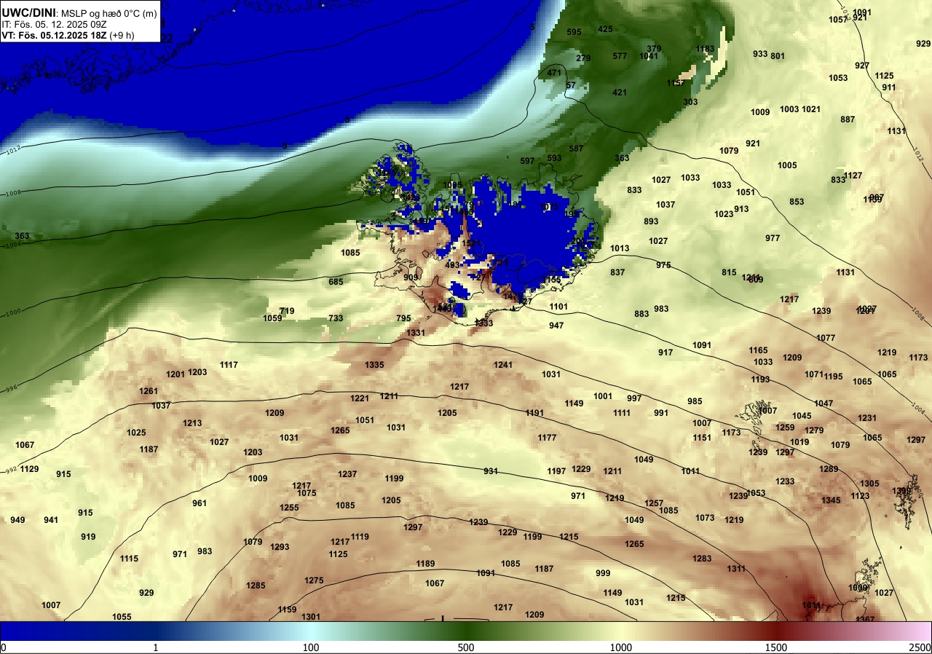This screenshot has width=932, height=654.
Task: Click the 801 height value
Action: 778,56
